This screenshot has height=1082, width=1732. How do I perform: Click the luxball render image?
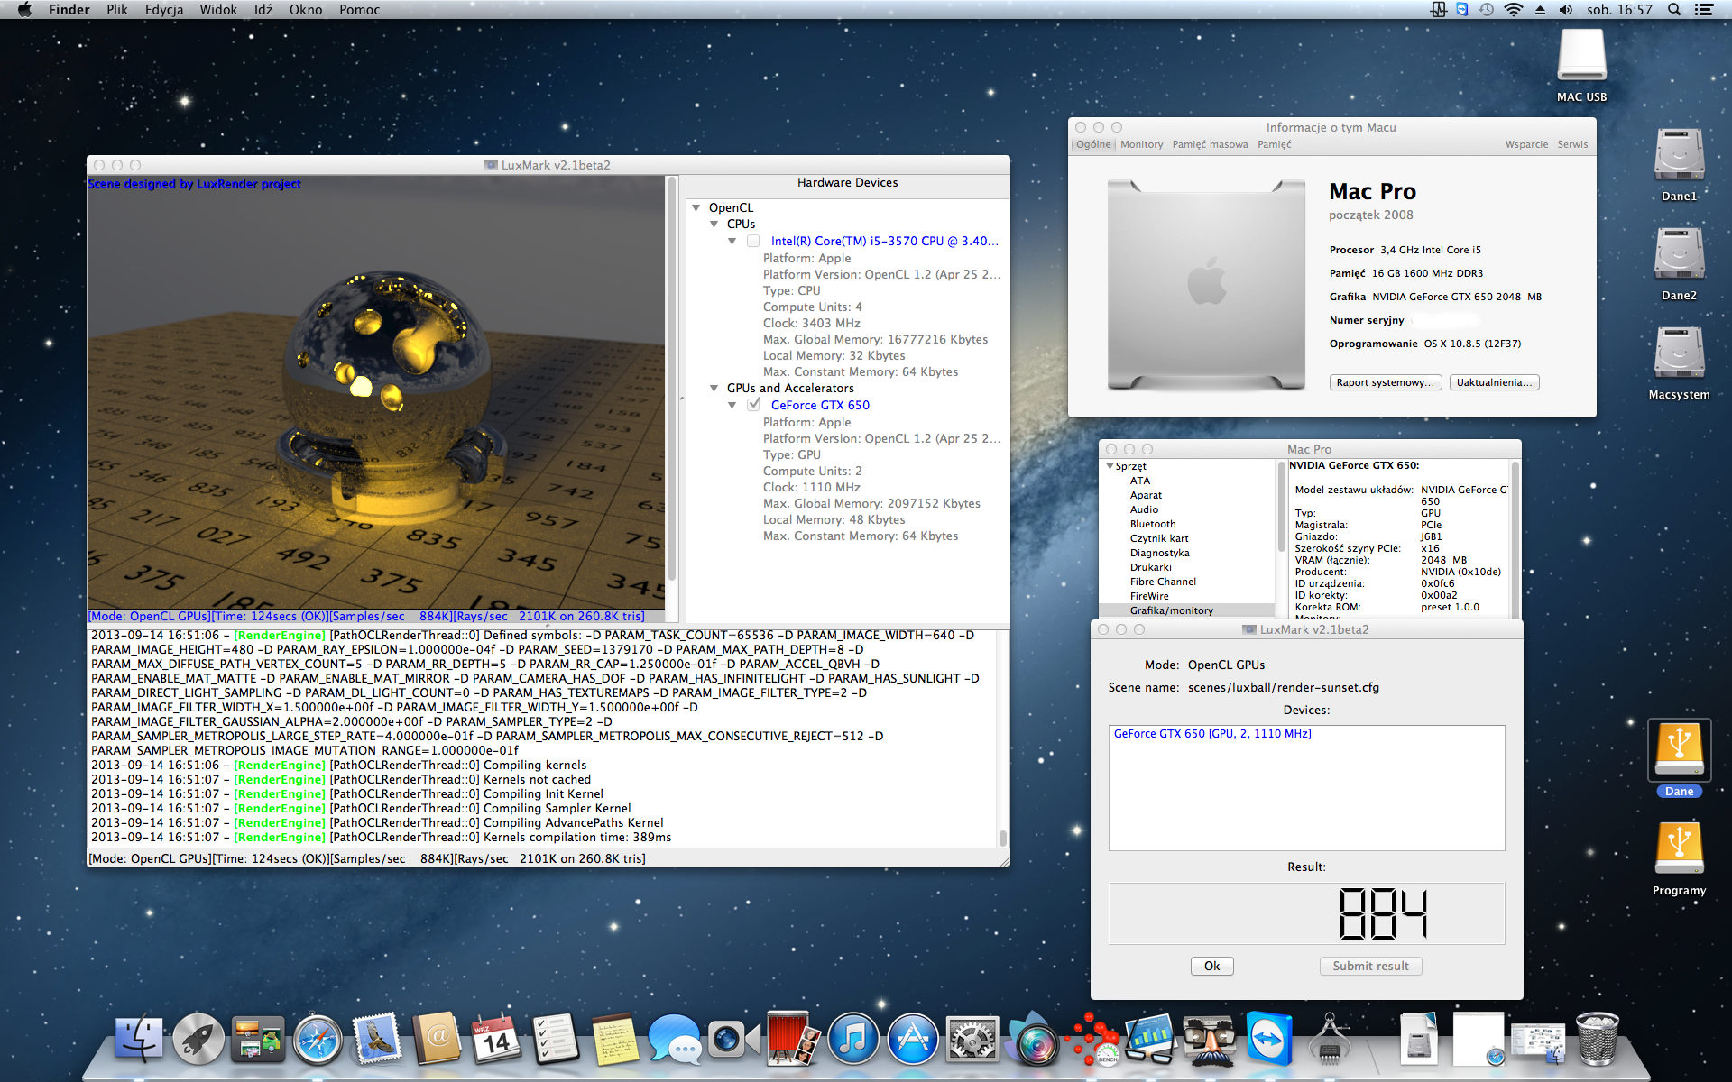(x=376, y=392)
